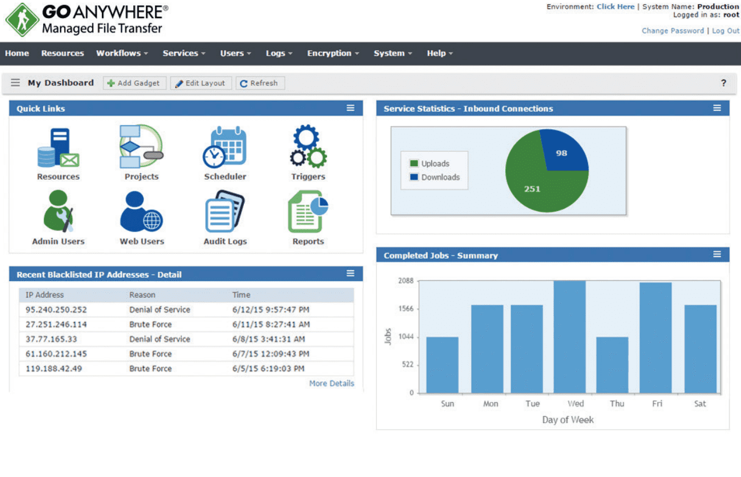Open the Quick Links gadget menu
741x477 pixels.
(350, 108)
